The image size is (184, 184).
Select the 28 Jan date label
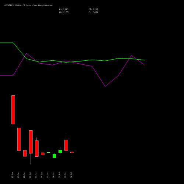(42, 175)
